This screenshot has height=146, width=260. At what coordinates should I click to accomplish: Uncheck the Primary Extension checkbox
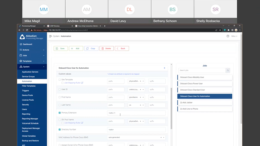point(60,113)
